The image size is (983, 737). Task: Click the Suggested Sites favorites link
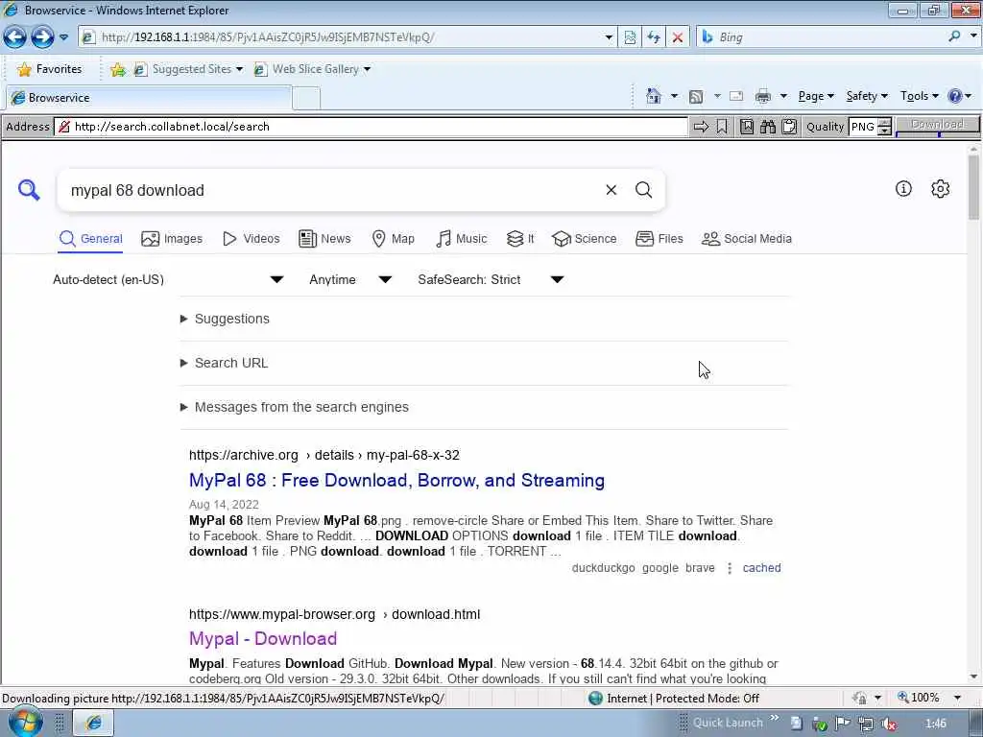188,69
